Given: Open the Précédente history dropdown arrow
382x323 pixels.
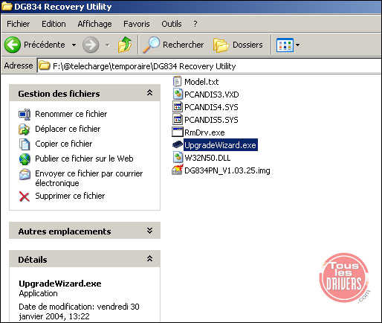Looking at the screenshot, I should [74, 45].
